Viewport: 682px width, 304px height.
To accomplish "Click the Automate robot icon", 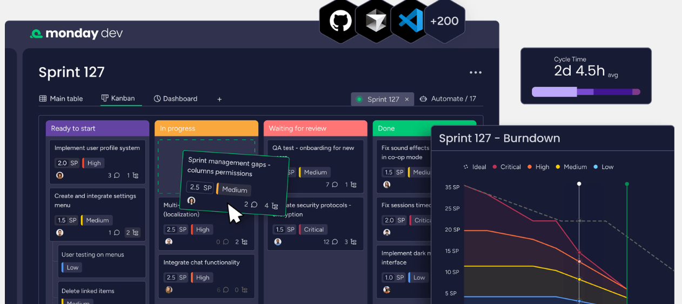I will 423,99.
